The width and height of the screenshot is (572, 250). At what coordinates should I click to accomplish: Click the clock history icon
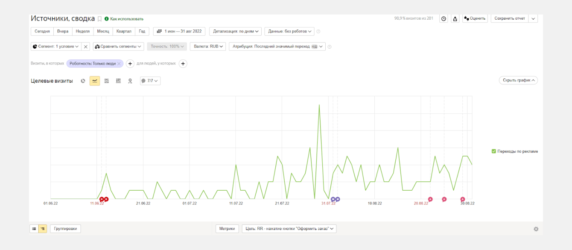pos(444,19)
